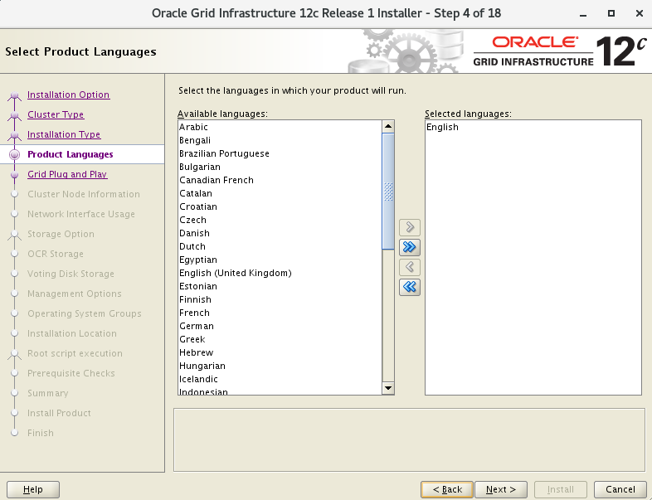Select Brazilian Portuguese in available languages
This screenshot has height=500, width=652.
point(224,153)
